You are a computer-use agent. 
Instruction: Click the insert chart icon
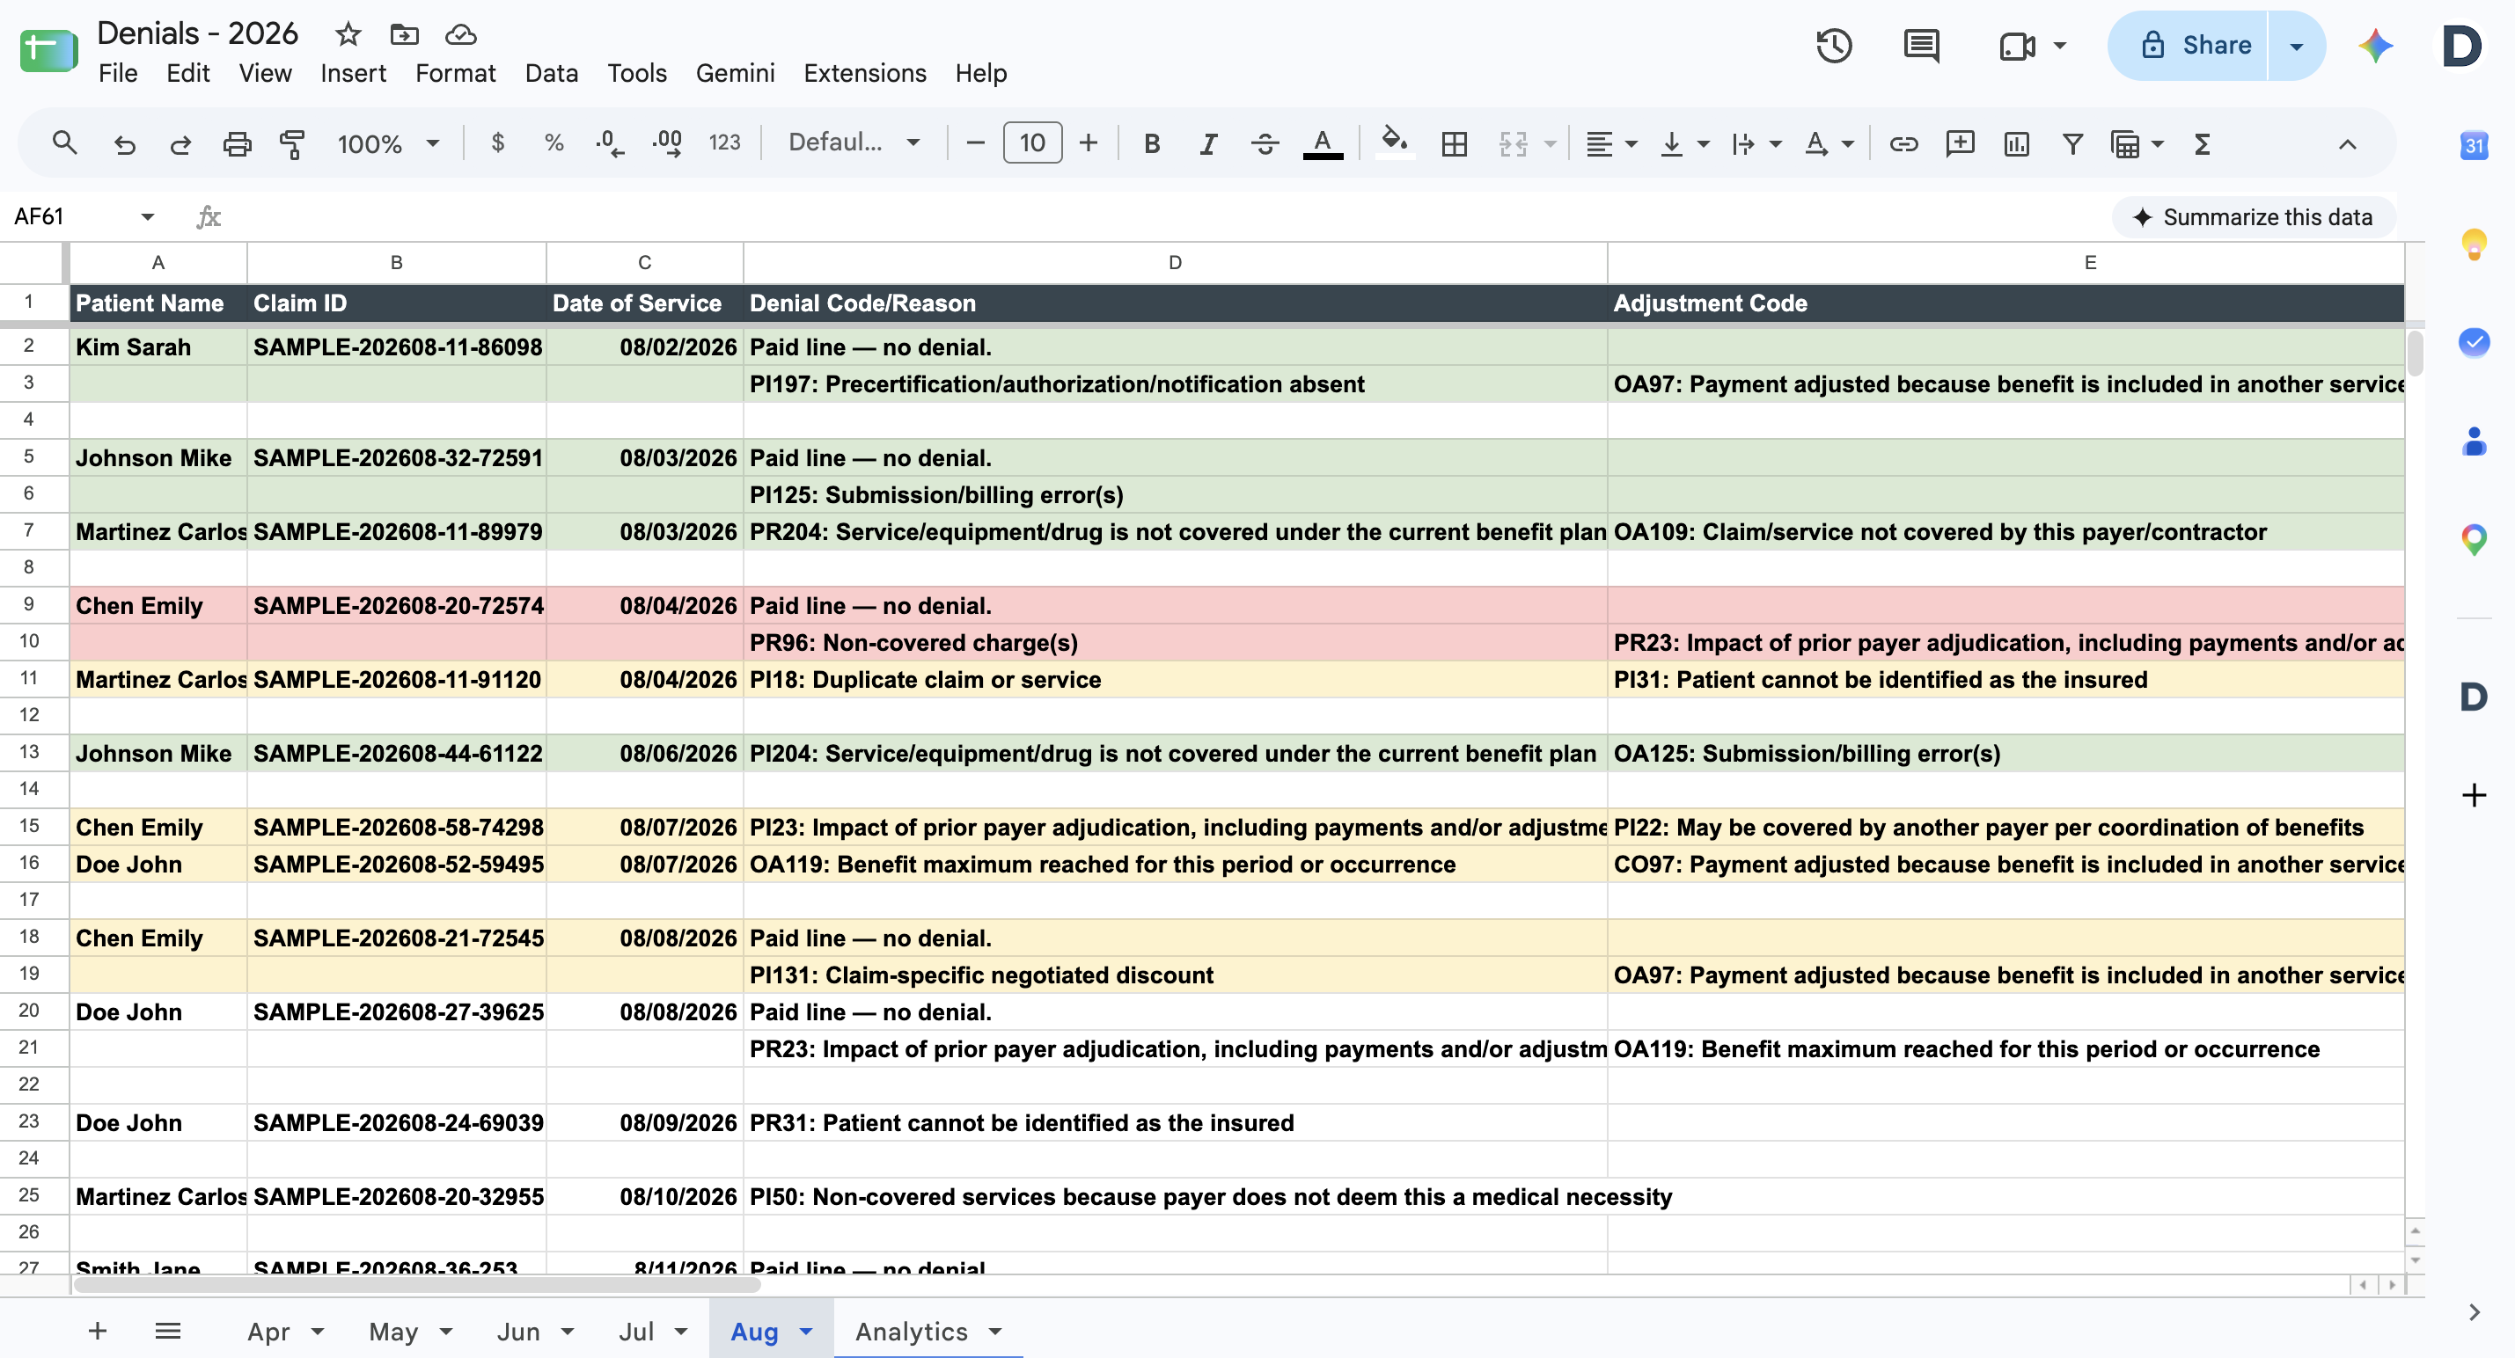click(2016, 144)
